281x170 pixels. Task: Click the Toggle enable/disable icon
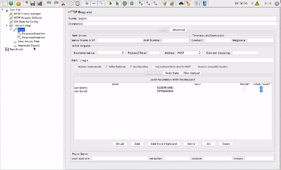pos(101,3)
